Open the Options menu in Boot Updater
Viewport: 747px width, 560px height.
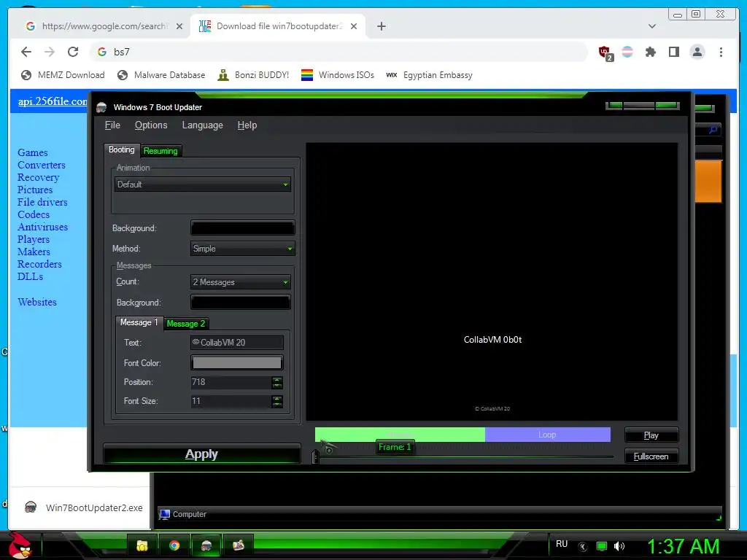click(151, 125)
